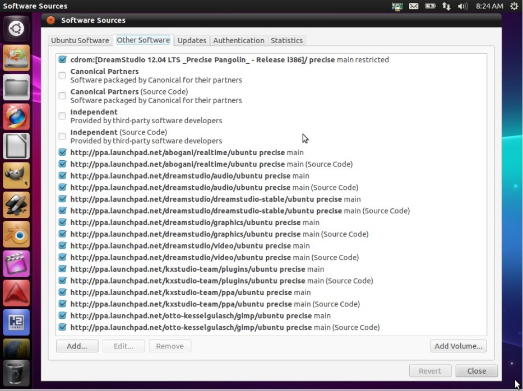Disable otto-kesselgulasch/gimp (Source Code) checkbox

coord(62,327)
